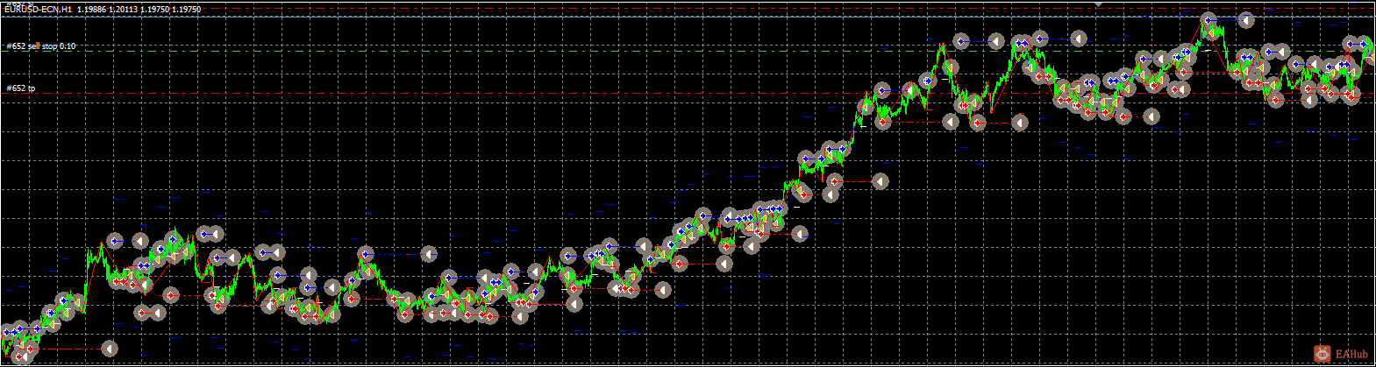Screen dimensions: 1376x367
Task: Click the EURUSD-ECN,H1 chart title text
Action: [x=39, y=9]
